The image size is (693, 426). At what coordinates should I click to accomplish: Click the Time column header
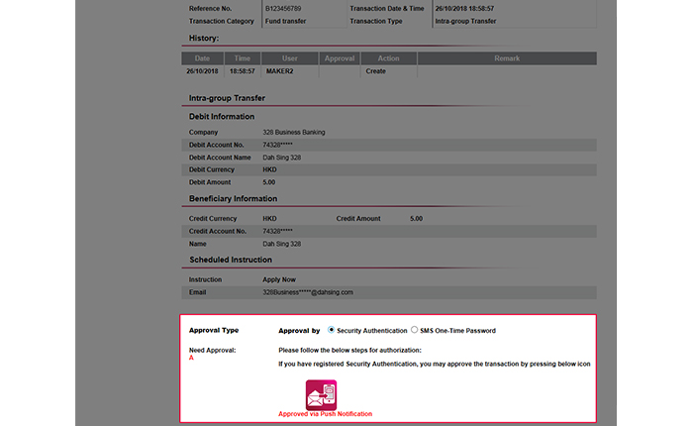click(x=243, y=58)
